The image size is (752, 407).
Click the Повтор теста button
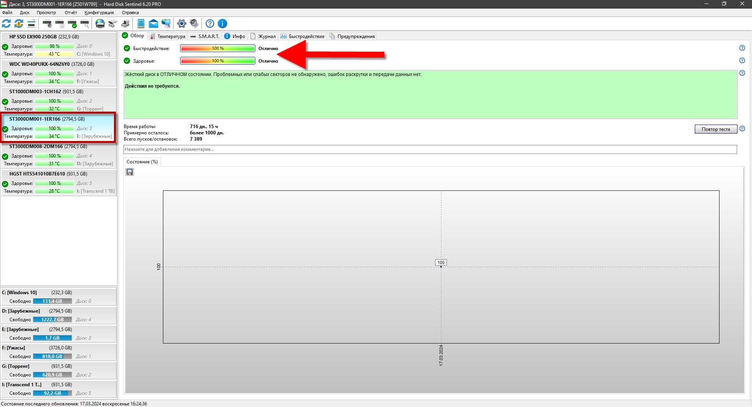click(716, 129)
